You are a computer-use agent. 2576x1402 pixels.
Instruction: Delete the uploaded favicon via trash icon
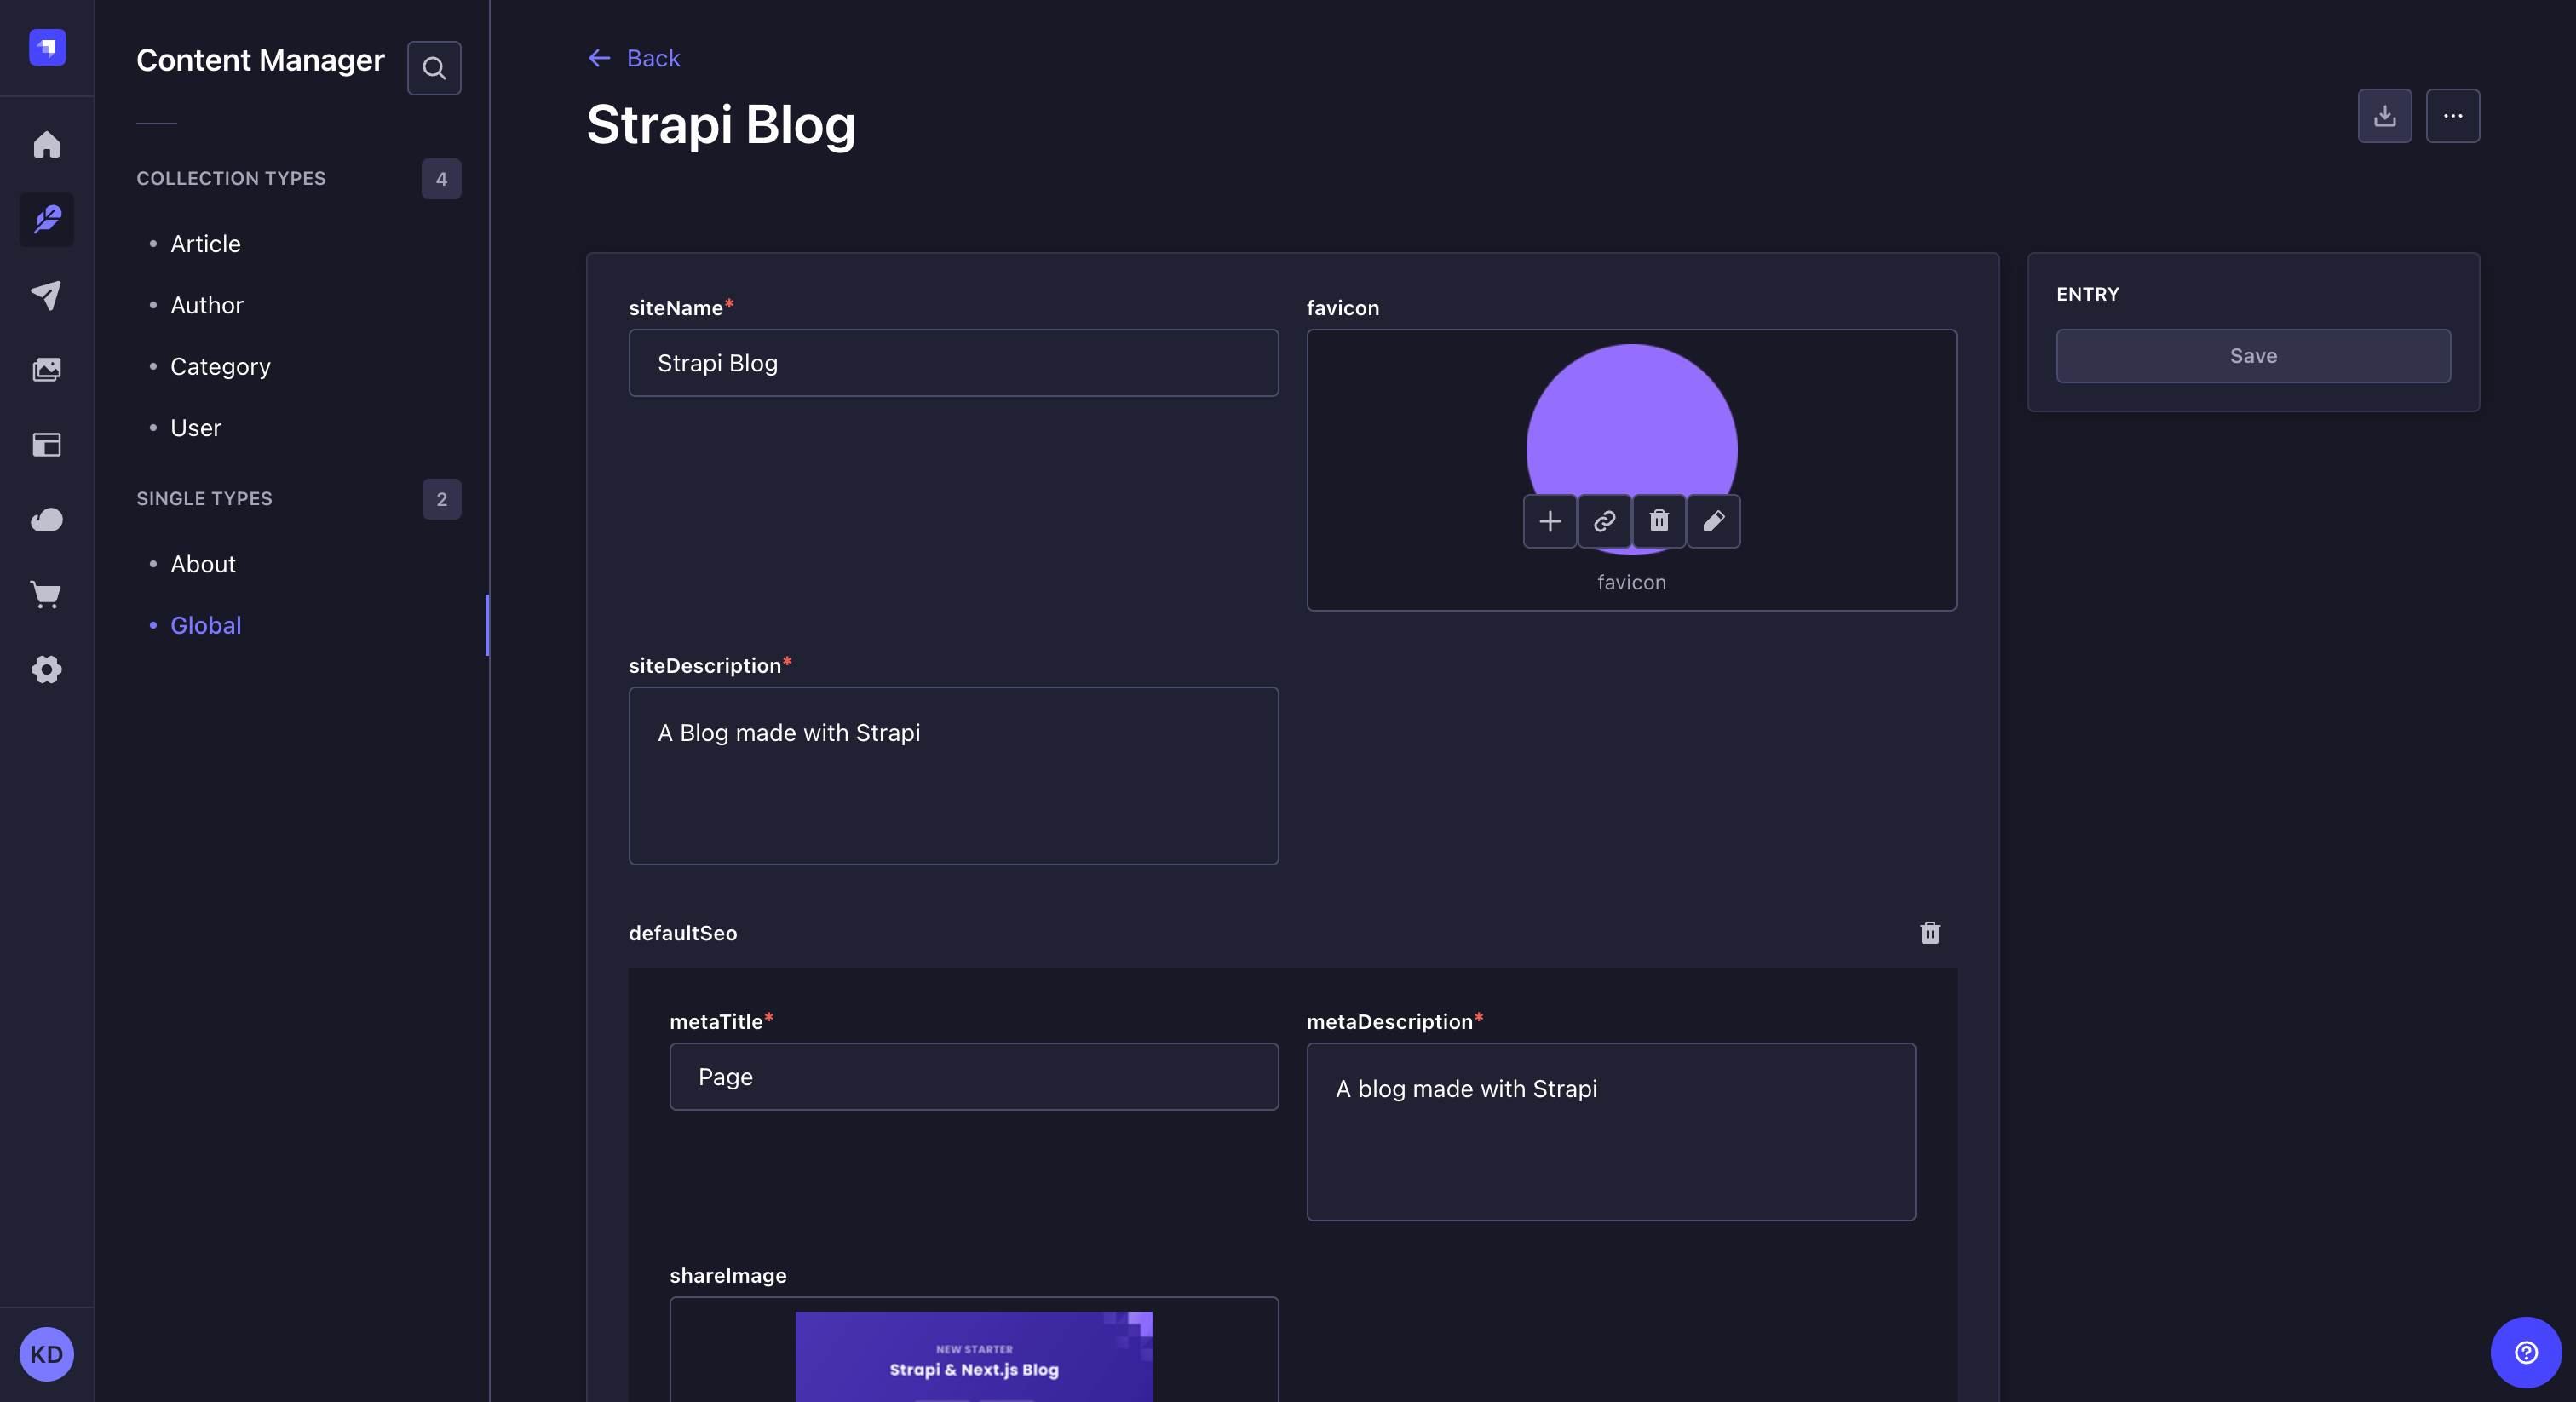tap(1658, 521)
